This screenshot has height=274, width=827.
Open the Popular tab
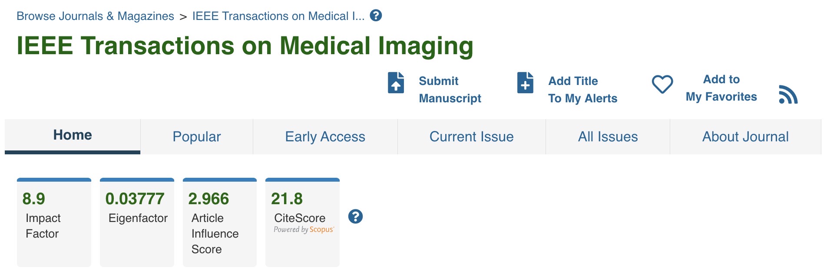pyautogui.click(x=197, y=137)
